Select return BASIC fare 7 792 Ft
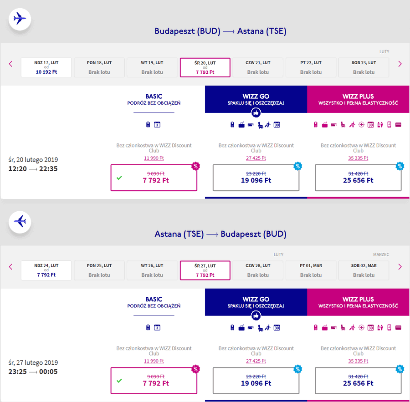Screen dimensions: 410x402 pyautogui.click(x=154, y=381)
